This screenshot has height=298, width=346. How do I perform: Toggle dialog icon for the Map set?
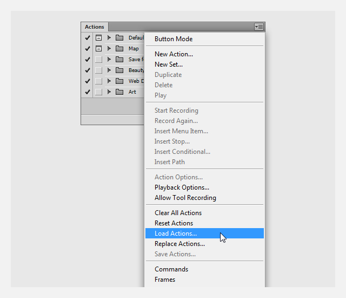(x=98, y=48)
